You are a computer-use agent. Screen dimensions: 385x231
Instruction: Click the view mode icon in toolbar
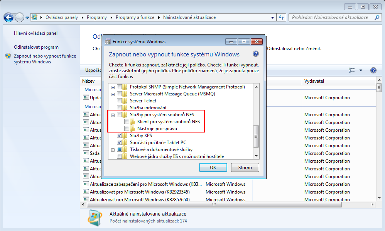pos(351,70)
